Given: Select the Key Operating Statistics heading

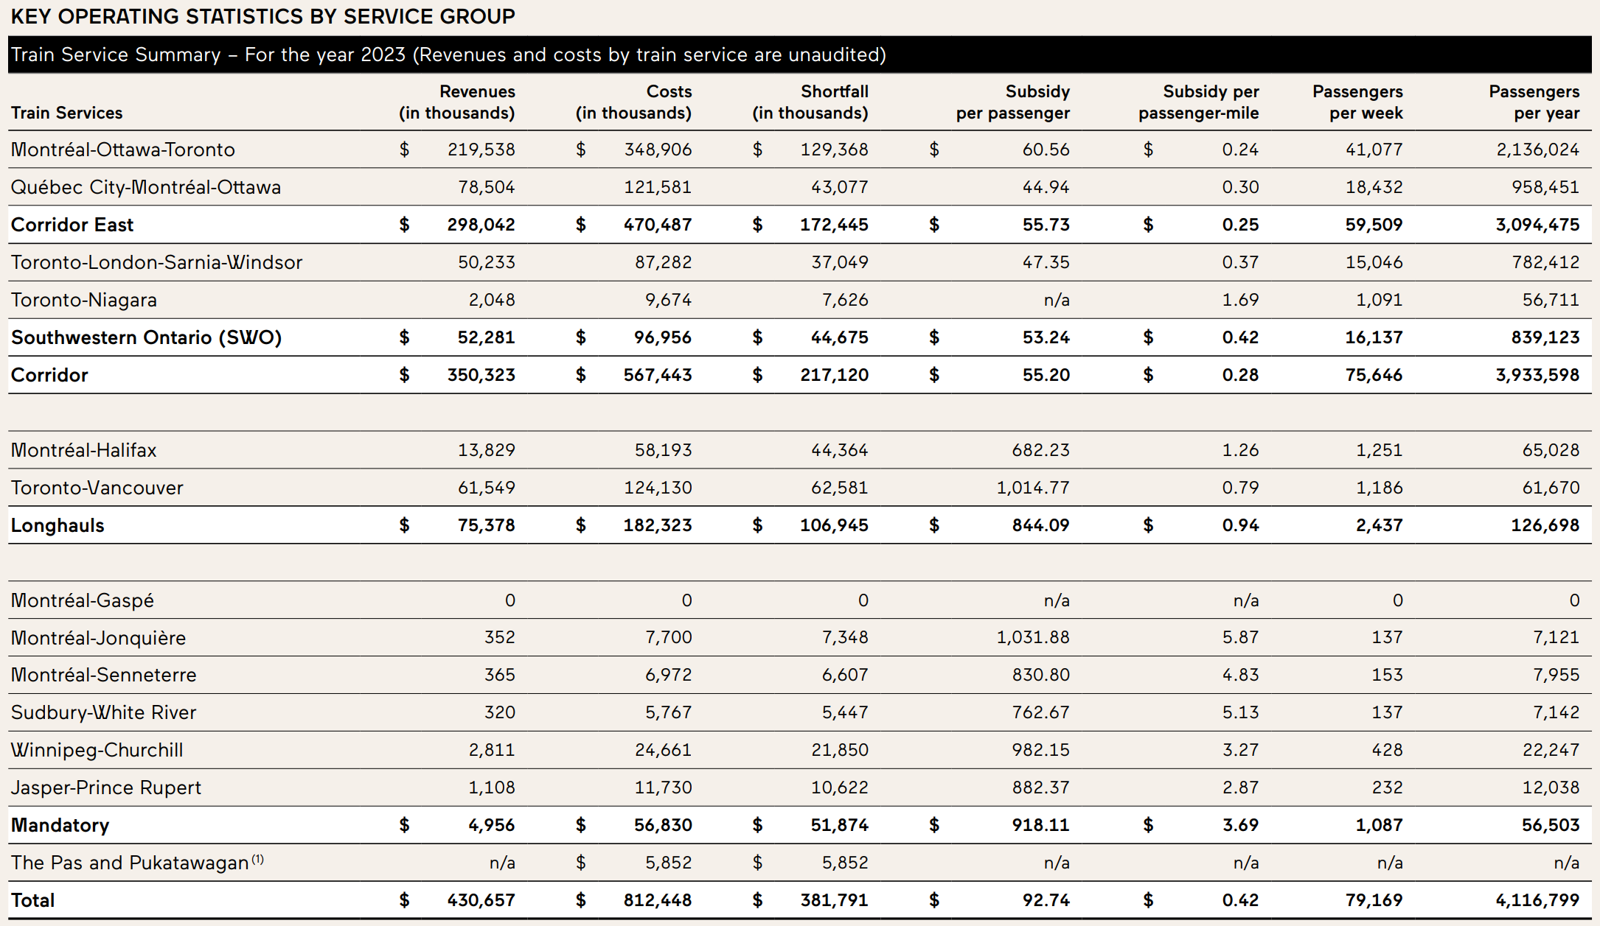Looking at the screenshot, I should (262, 16).
